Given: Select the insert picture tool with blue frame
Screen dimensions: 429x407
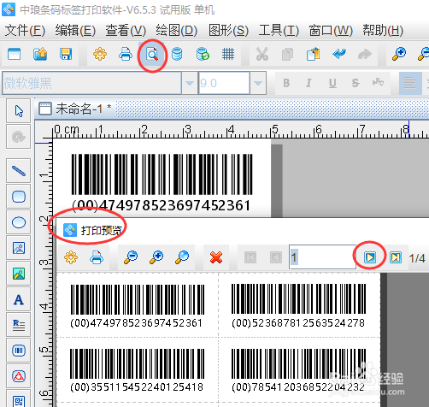Looking at the screenshot, I should 19,248.
